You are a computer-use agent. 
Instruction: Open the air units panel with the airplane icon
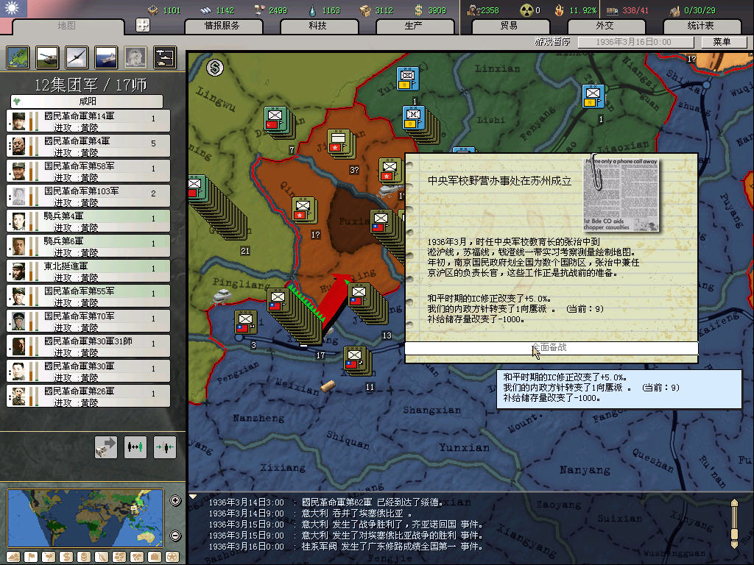pos(77,57)
